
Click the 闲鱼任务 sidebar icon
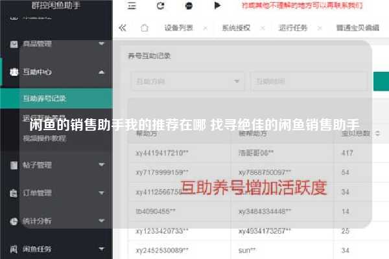click(x=14, y=249)
